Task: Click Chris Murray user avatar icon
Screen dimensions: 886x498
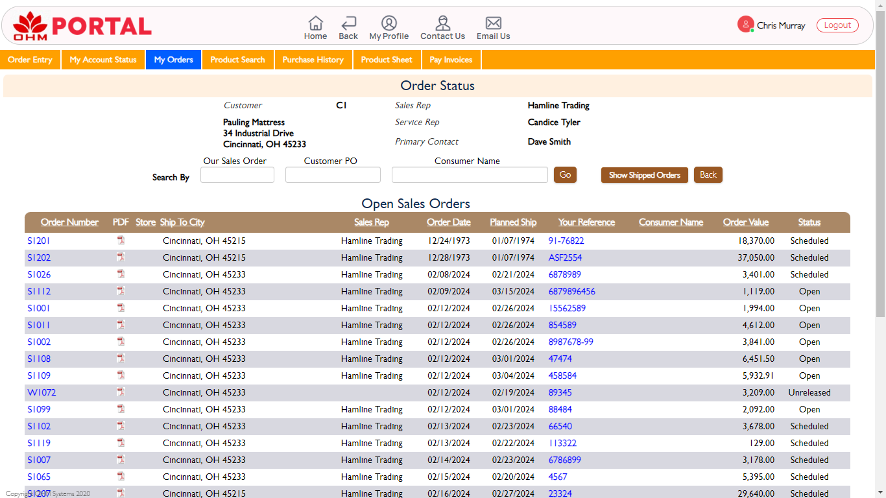Action: tap(745, 25)
